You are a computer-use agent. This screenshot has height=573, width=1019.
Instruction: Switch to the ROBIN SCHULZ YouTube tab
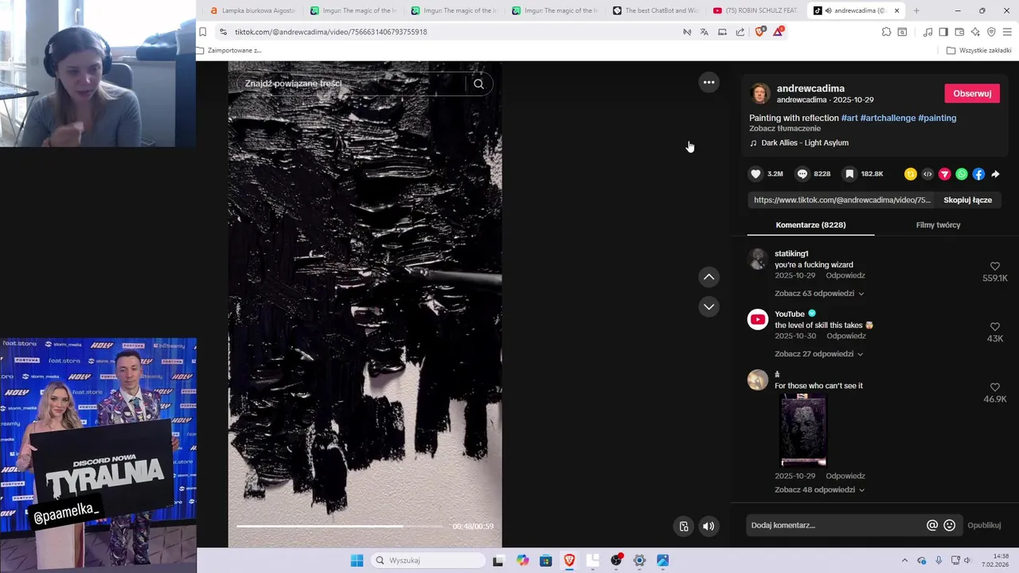[x=755, y=10]
